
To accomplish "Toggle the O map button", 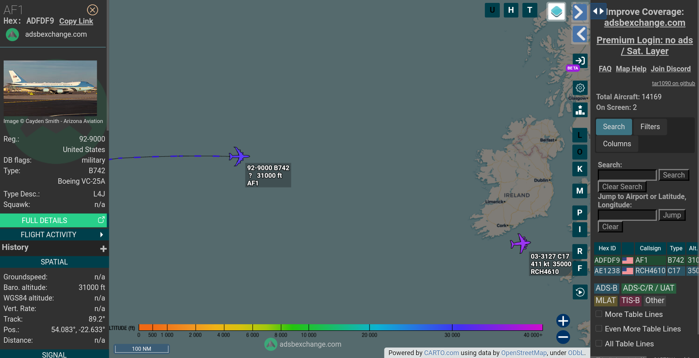I will coord(580,152).
